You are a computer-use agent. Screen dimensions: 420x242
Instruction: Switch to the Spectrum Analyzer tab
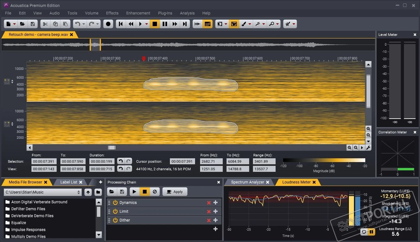click(250, 182)
